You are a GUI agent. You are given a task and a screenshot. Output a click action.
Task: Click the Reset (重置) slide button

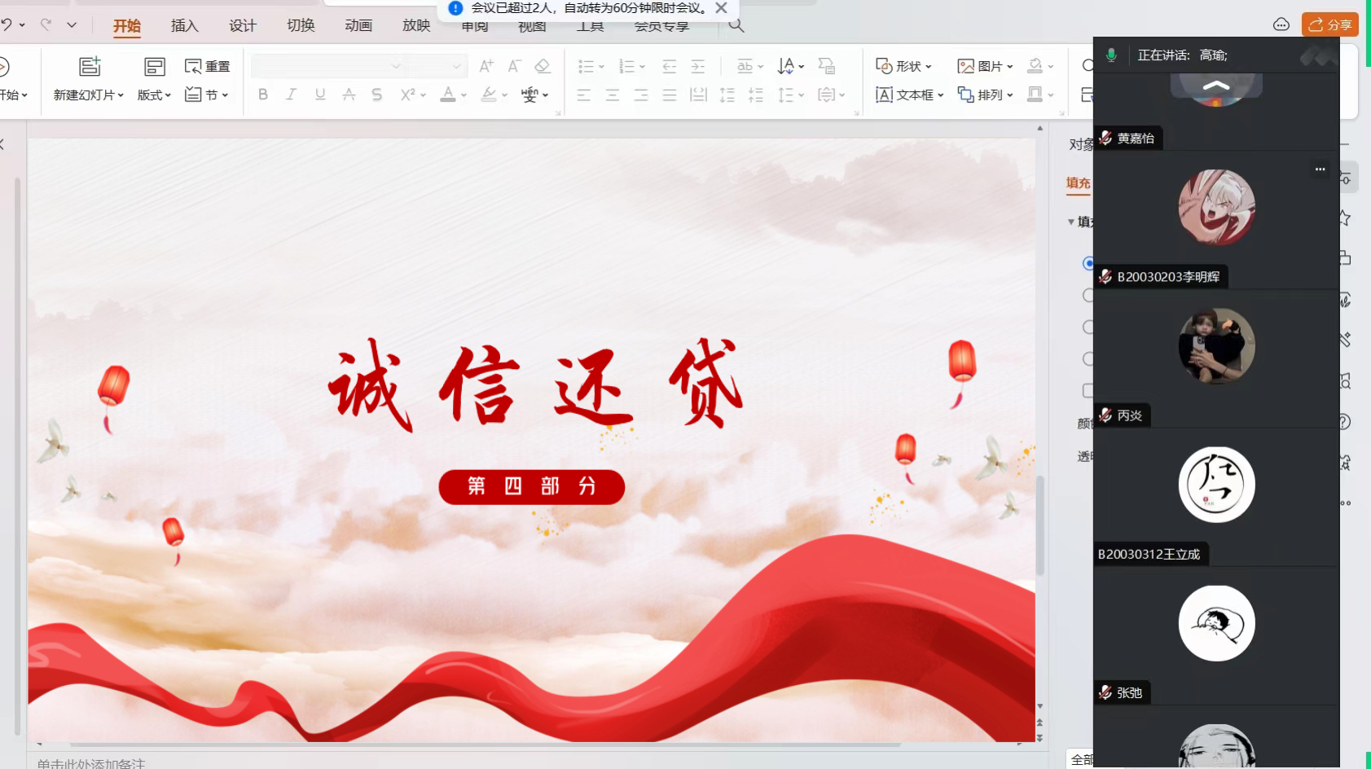click(207, 66)
